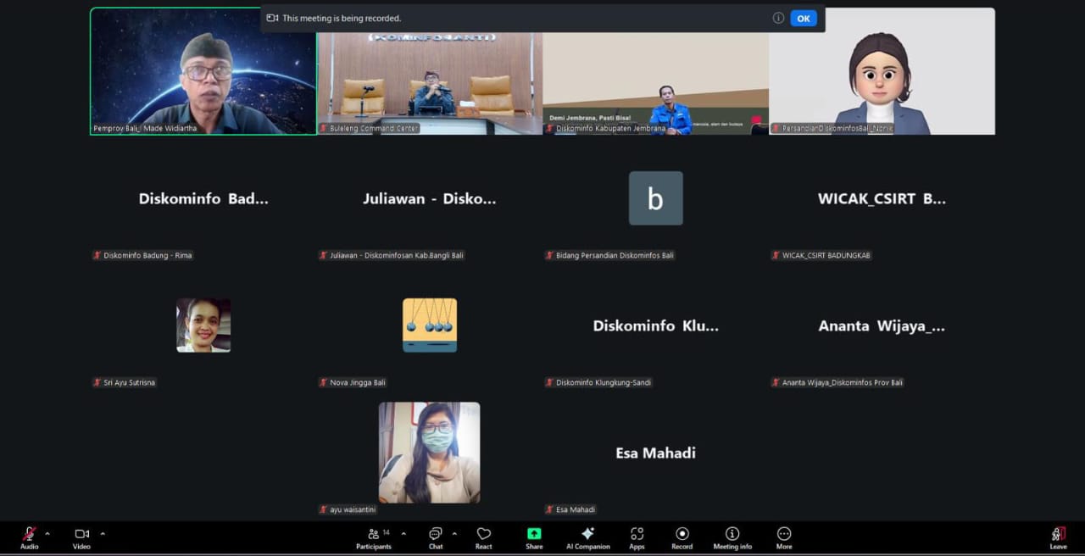Open the Participants panel icon

click(373, 534)
